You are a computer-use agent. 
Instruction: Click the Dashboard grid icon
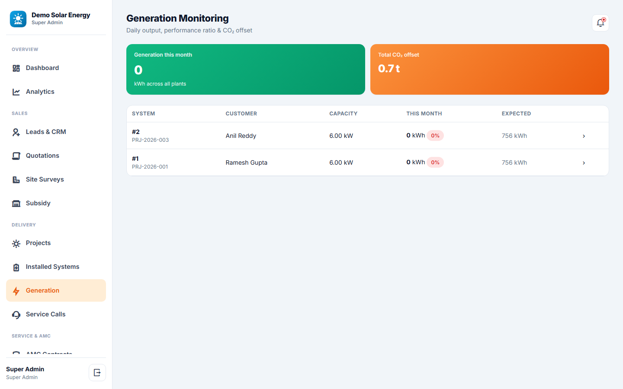16,68
